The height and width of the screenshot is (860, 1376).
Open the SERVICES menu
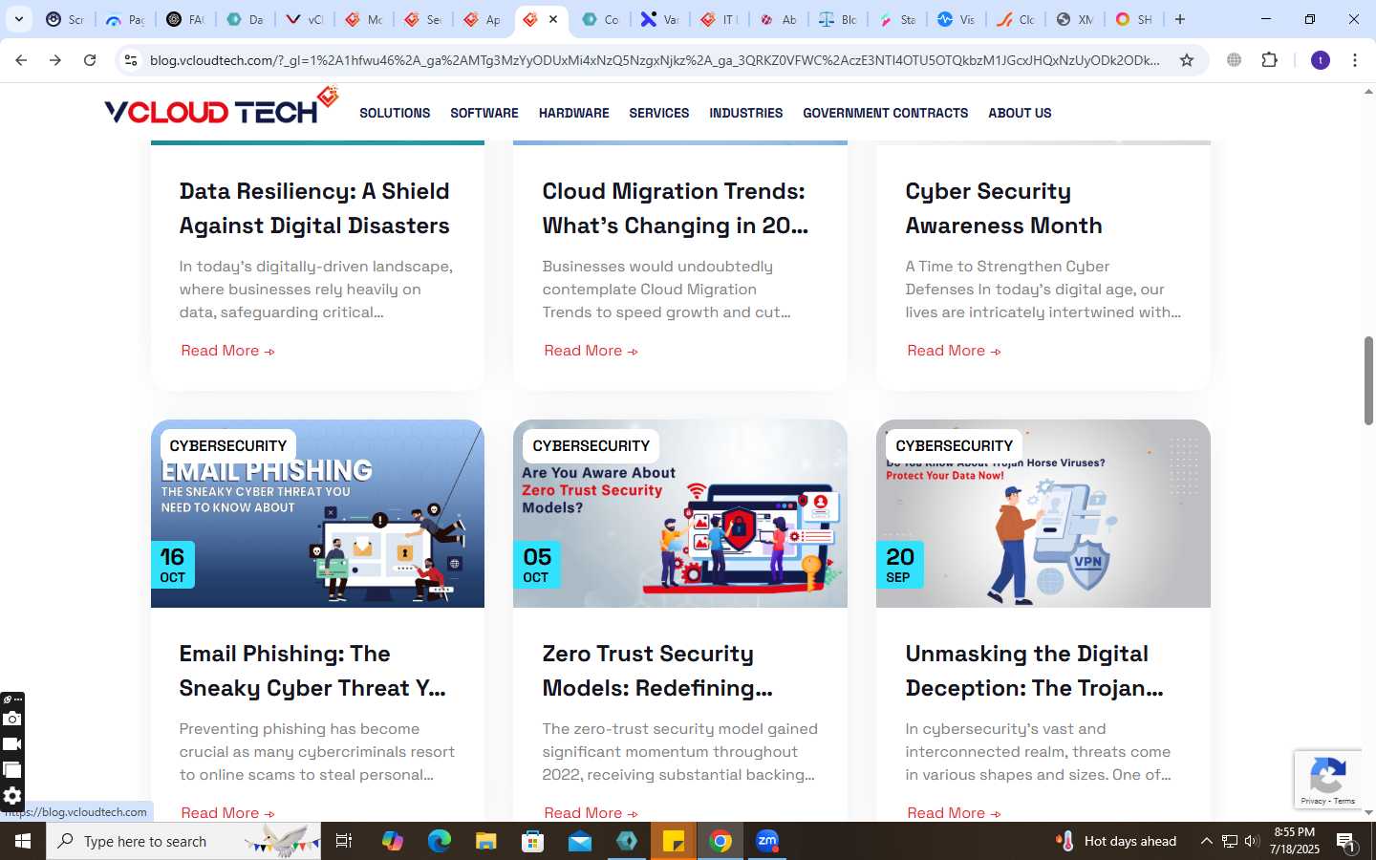click(x=659, y=113)
